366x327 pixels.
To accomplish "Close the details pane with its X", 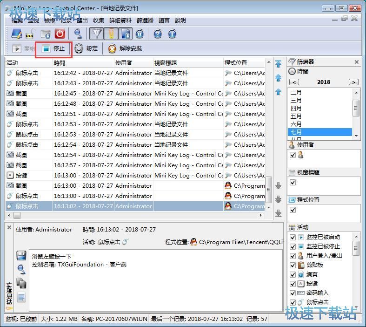I will [9, 227].
